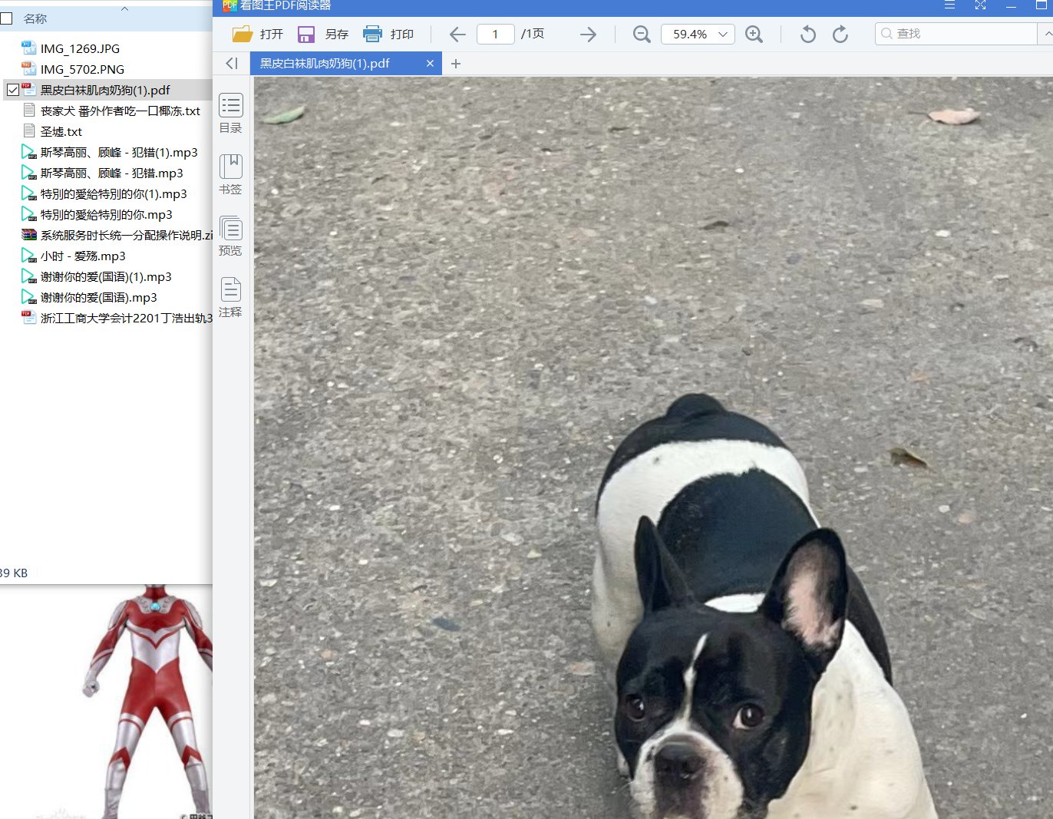The width and height of the screenshot is (1053, 819).
Task: Click the 打开 open file button
Action: [258, 35]
